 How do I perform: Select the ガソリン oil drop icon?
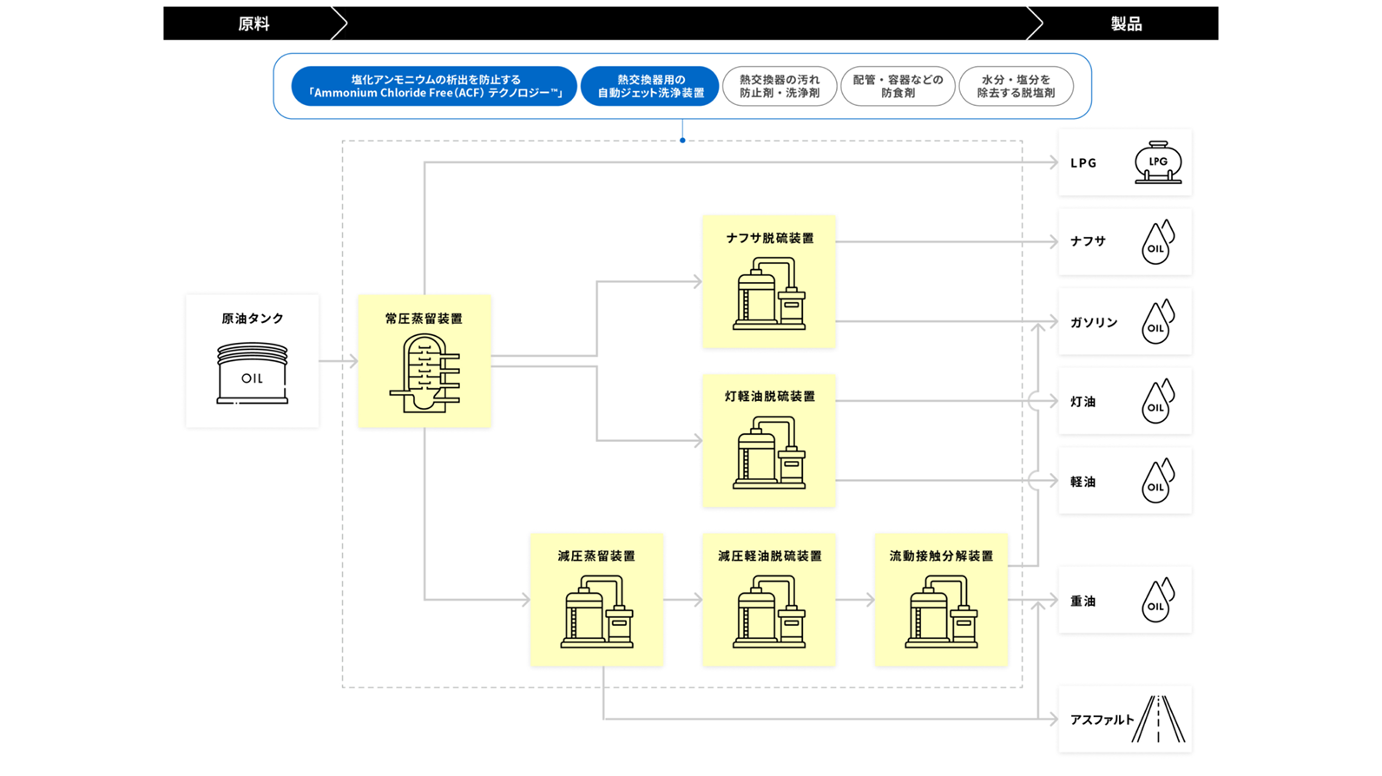pos(1157,322)
